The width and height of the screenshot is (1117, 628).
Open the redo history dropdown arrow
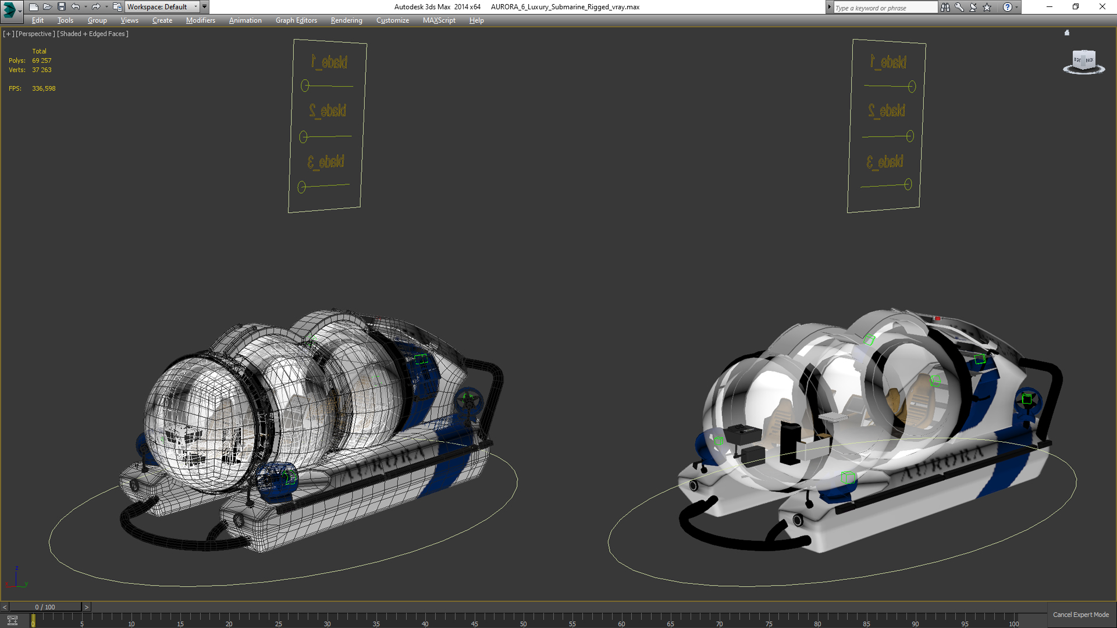click(x=106, y=7)
